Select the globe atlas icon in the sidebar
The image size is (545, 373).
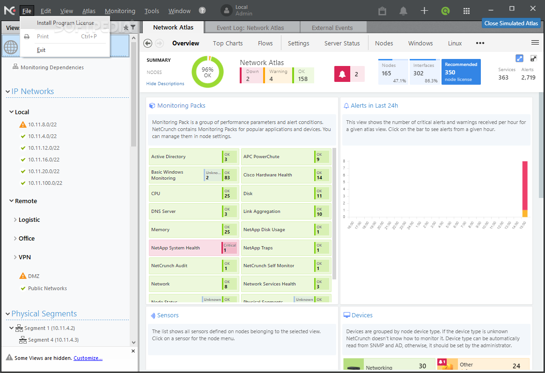[11, 47]
